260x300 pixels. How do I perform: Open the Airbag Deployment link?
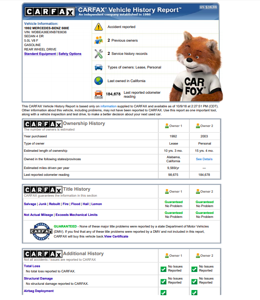[38, 291]
